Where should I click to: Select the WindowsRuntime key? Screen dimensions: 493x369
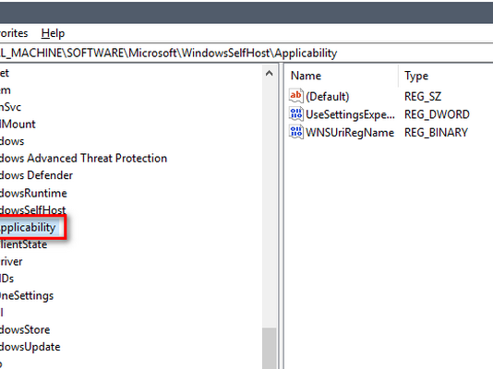pyautogui.click(x=33, y=193)
